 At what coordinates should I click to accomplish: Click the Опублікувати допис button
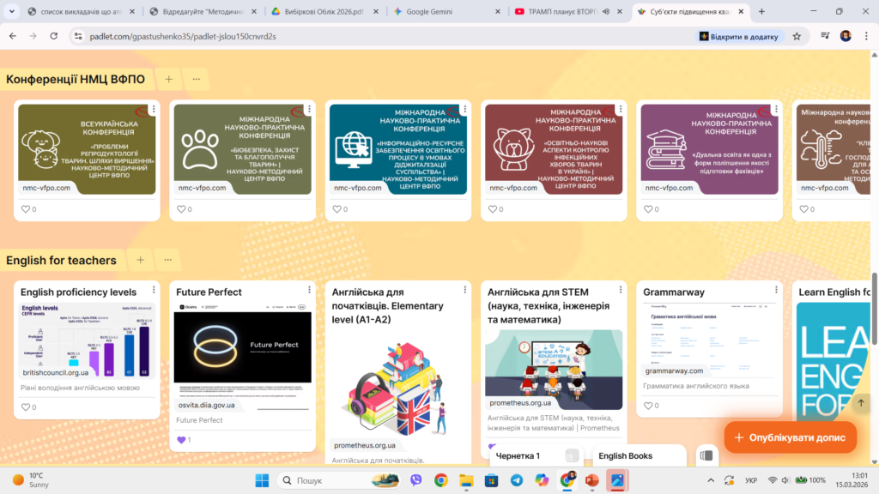[790, 437]
